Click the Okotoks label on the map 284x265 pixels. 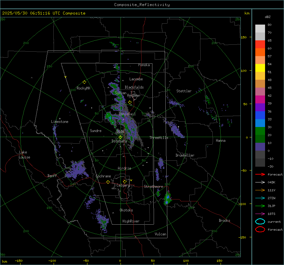tap(126, 210)
